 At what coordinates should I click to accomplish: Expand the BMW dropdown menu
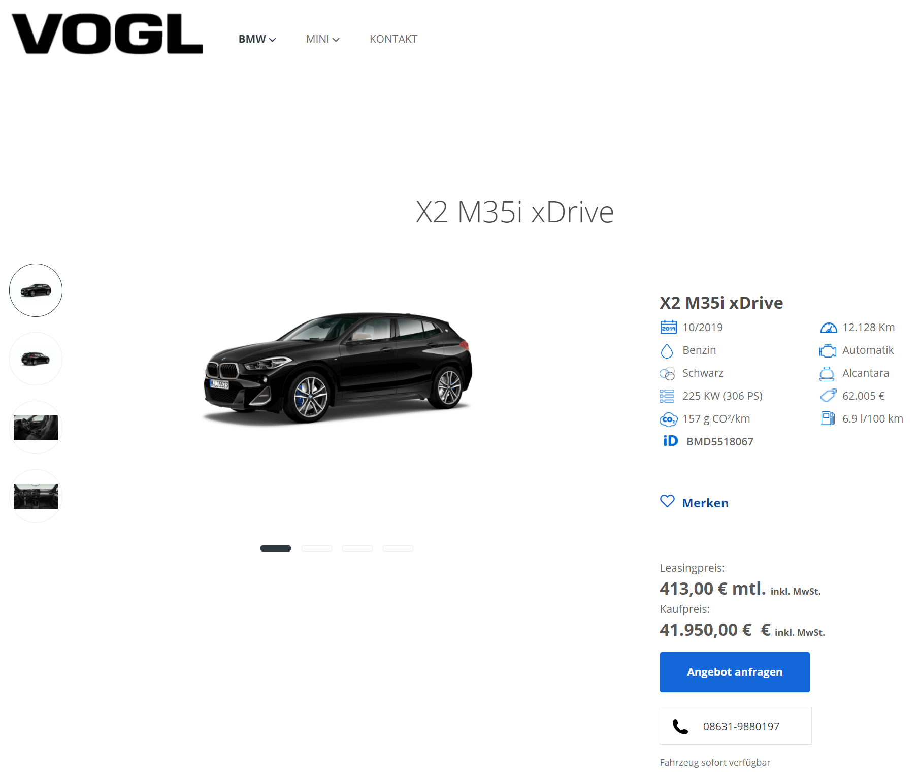(x=257, y=39)
